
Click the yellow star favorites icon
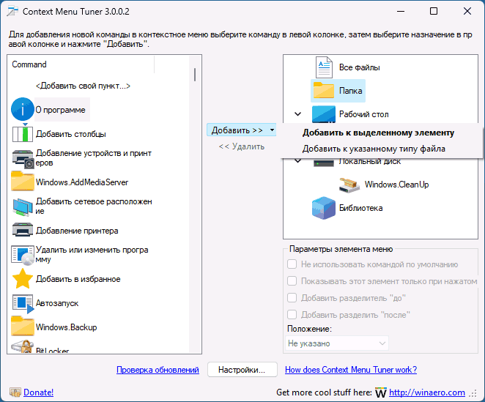click(23, 278)
